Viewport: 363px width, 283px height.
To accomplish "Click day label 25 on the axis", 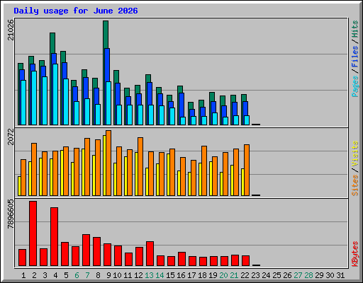I will [277, 275].
